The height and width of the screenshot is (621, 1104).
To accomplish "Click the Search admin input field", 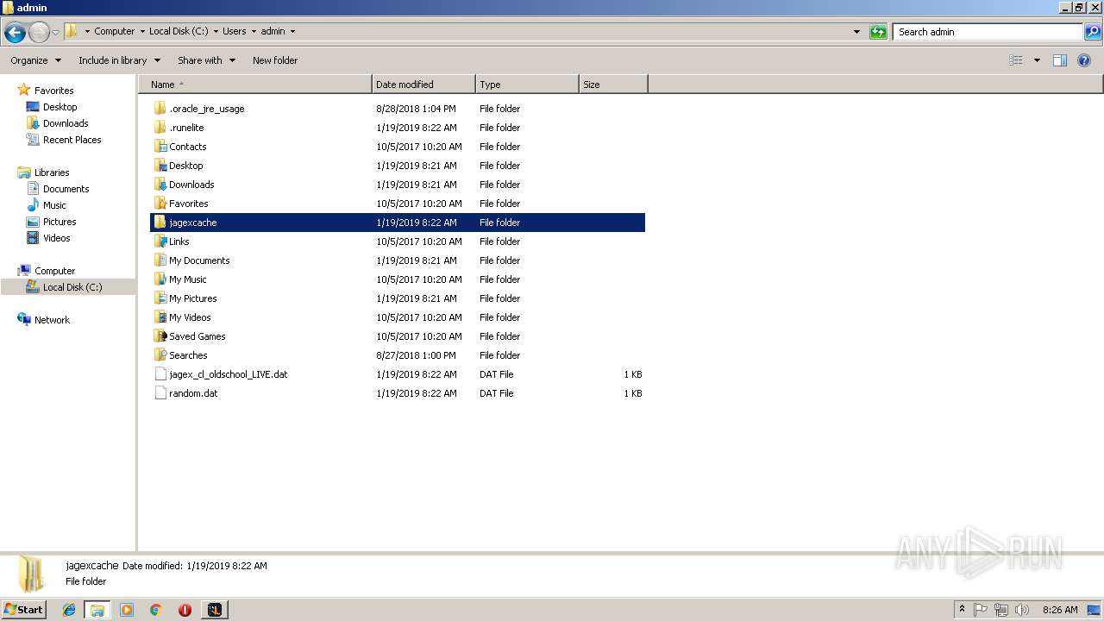I will (988, 32).
